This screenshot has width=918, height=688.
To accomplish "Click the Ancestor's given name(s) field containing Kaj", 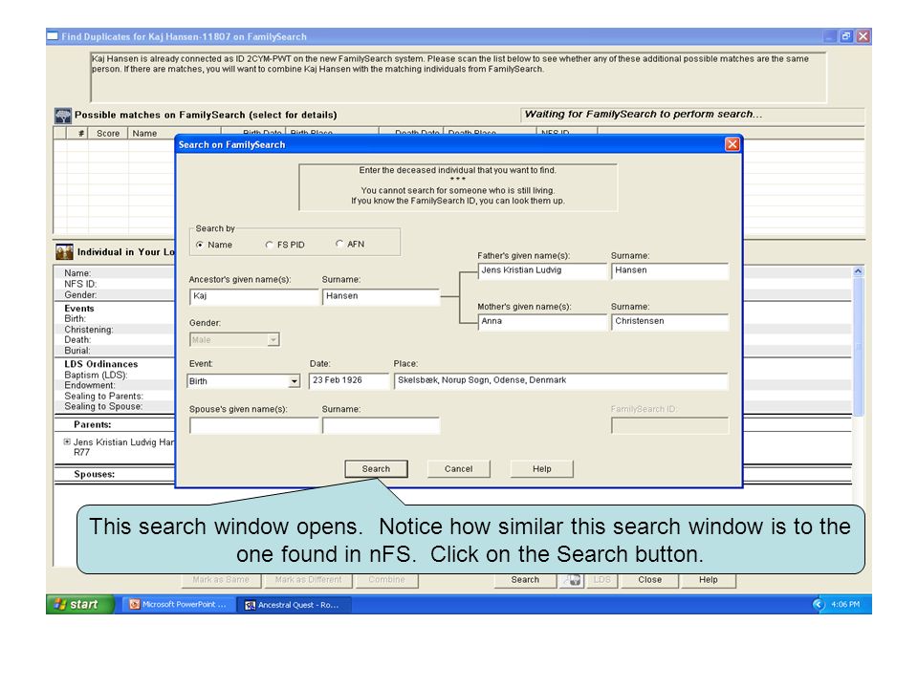I will coord(254,296).
